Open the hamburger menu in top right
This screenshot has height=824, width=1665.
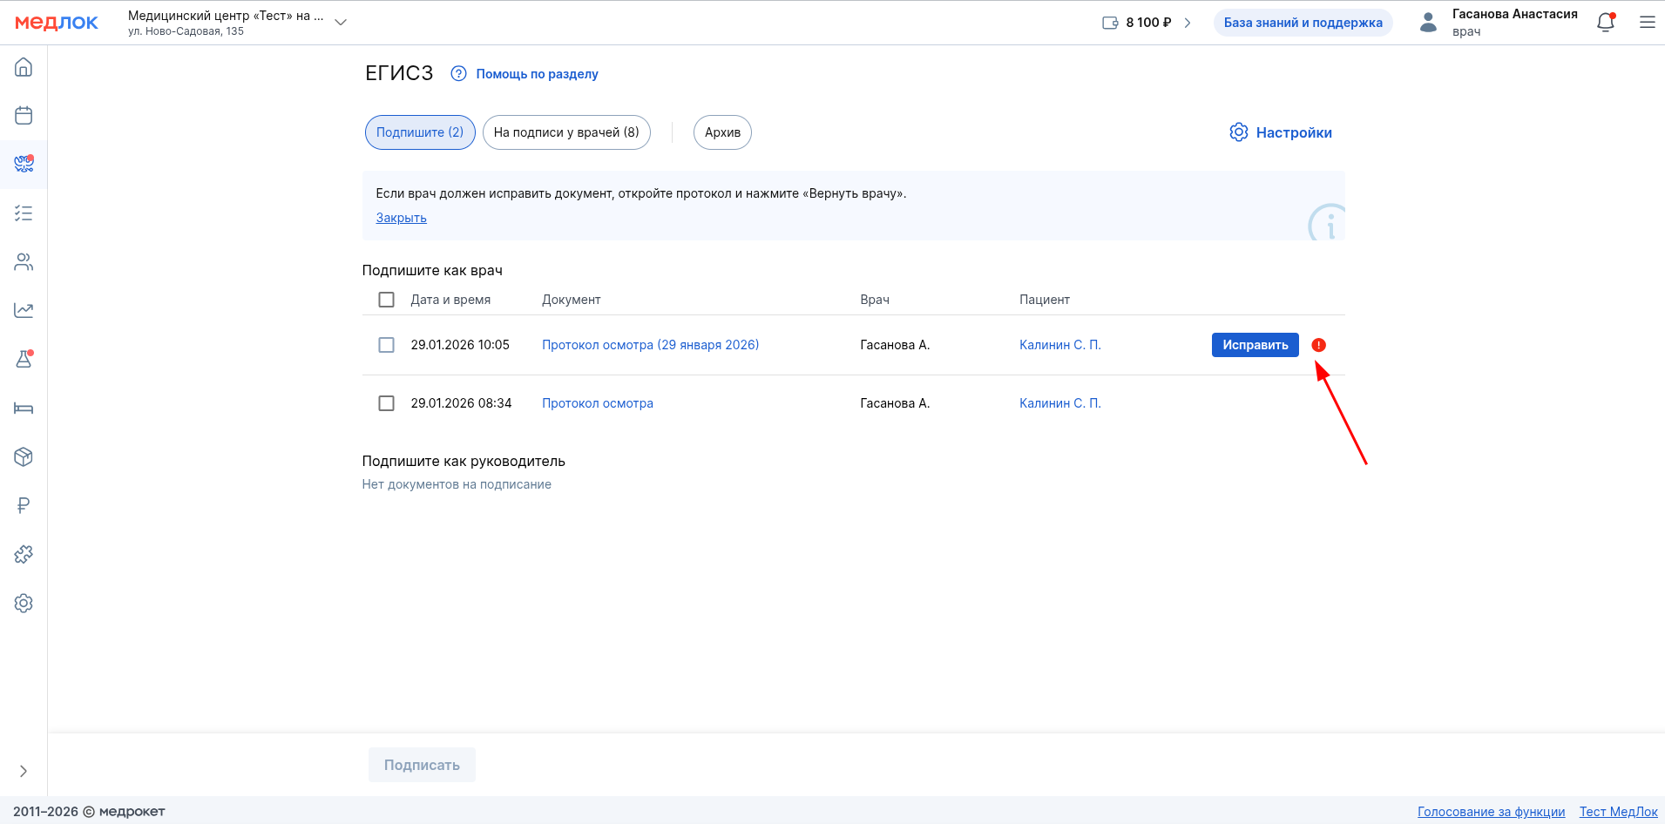click(x=1647, y=23)
